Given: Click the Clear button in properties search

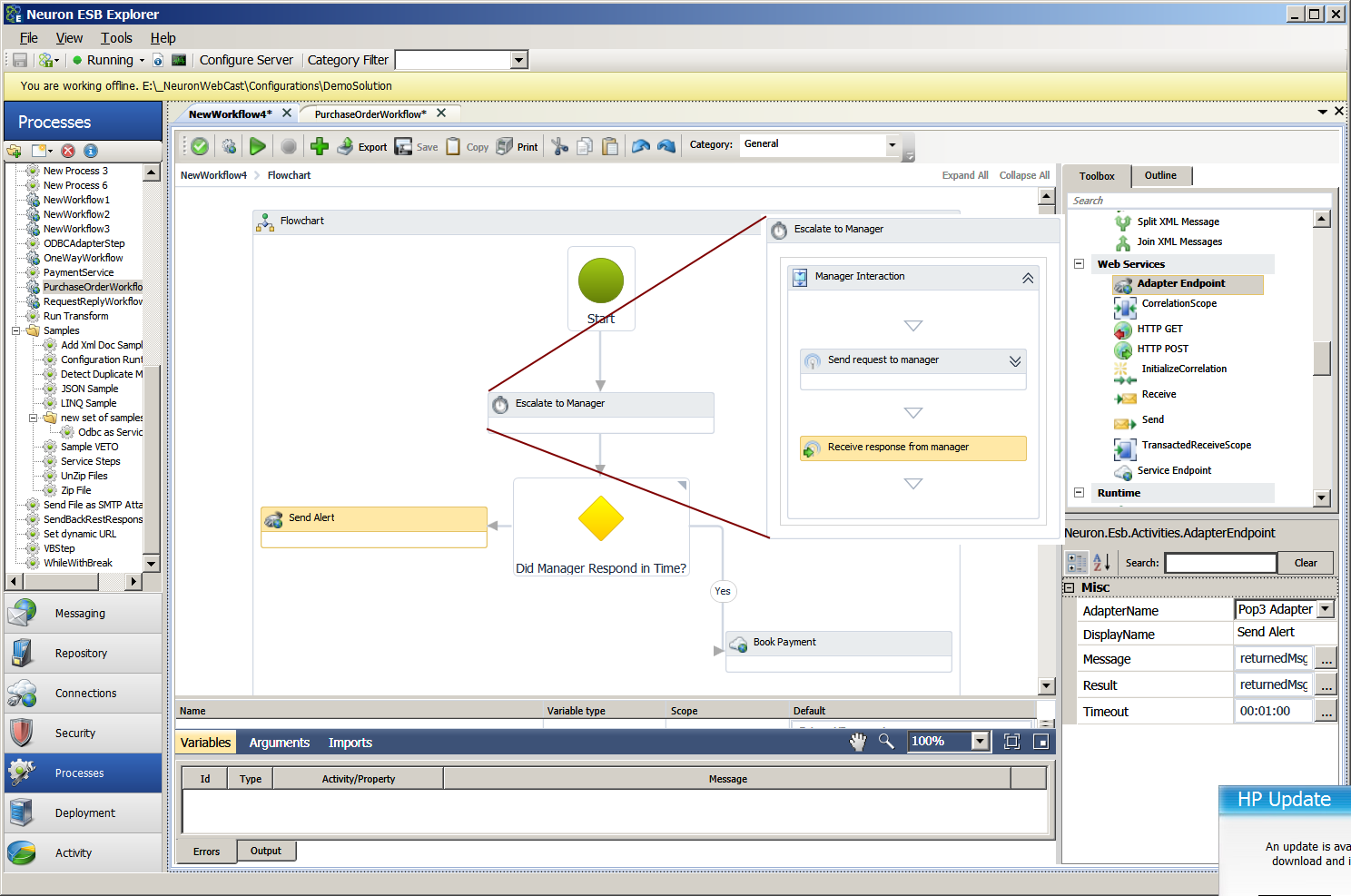Looking at the screenshot, I should coord(1306,563).
